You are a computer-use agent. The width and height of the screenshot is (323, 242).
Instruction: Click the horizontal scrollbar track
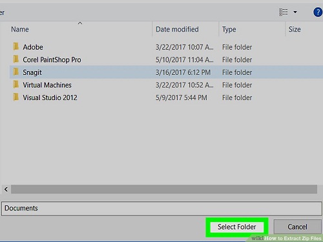point(164,189)
